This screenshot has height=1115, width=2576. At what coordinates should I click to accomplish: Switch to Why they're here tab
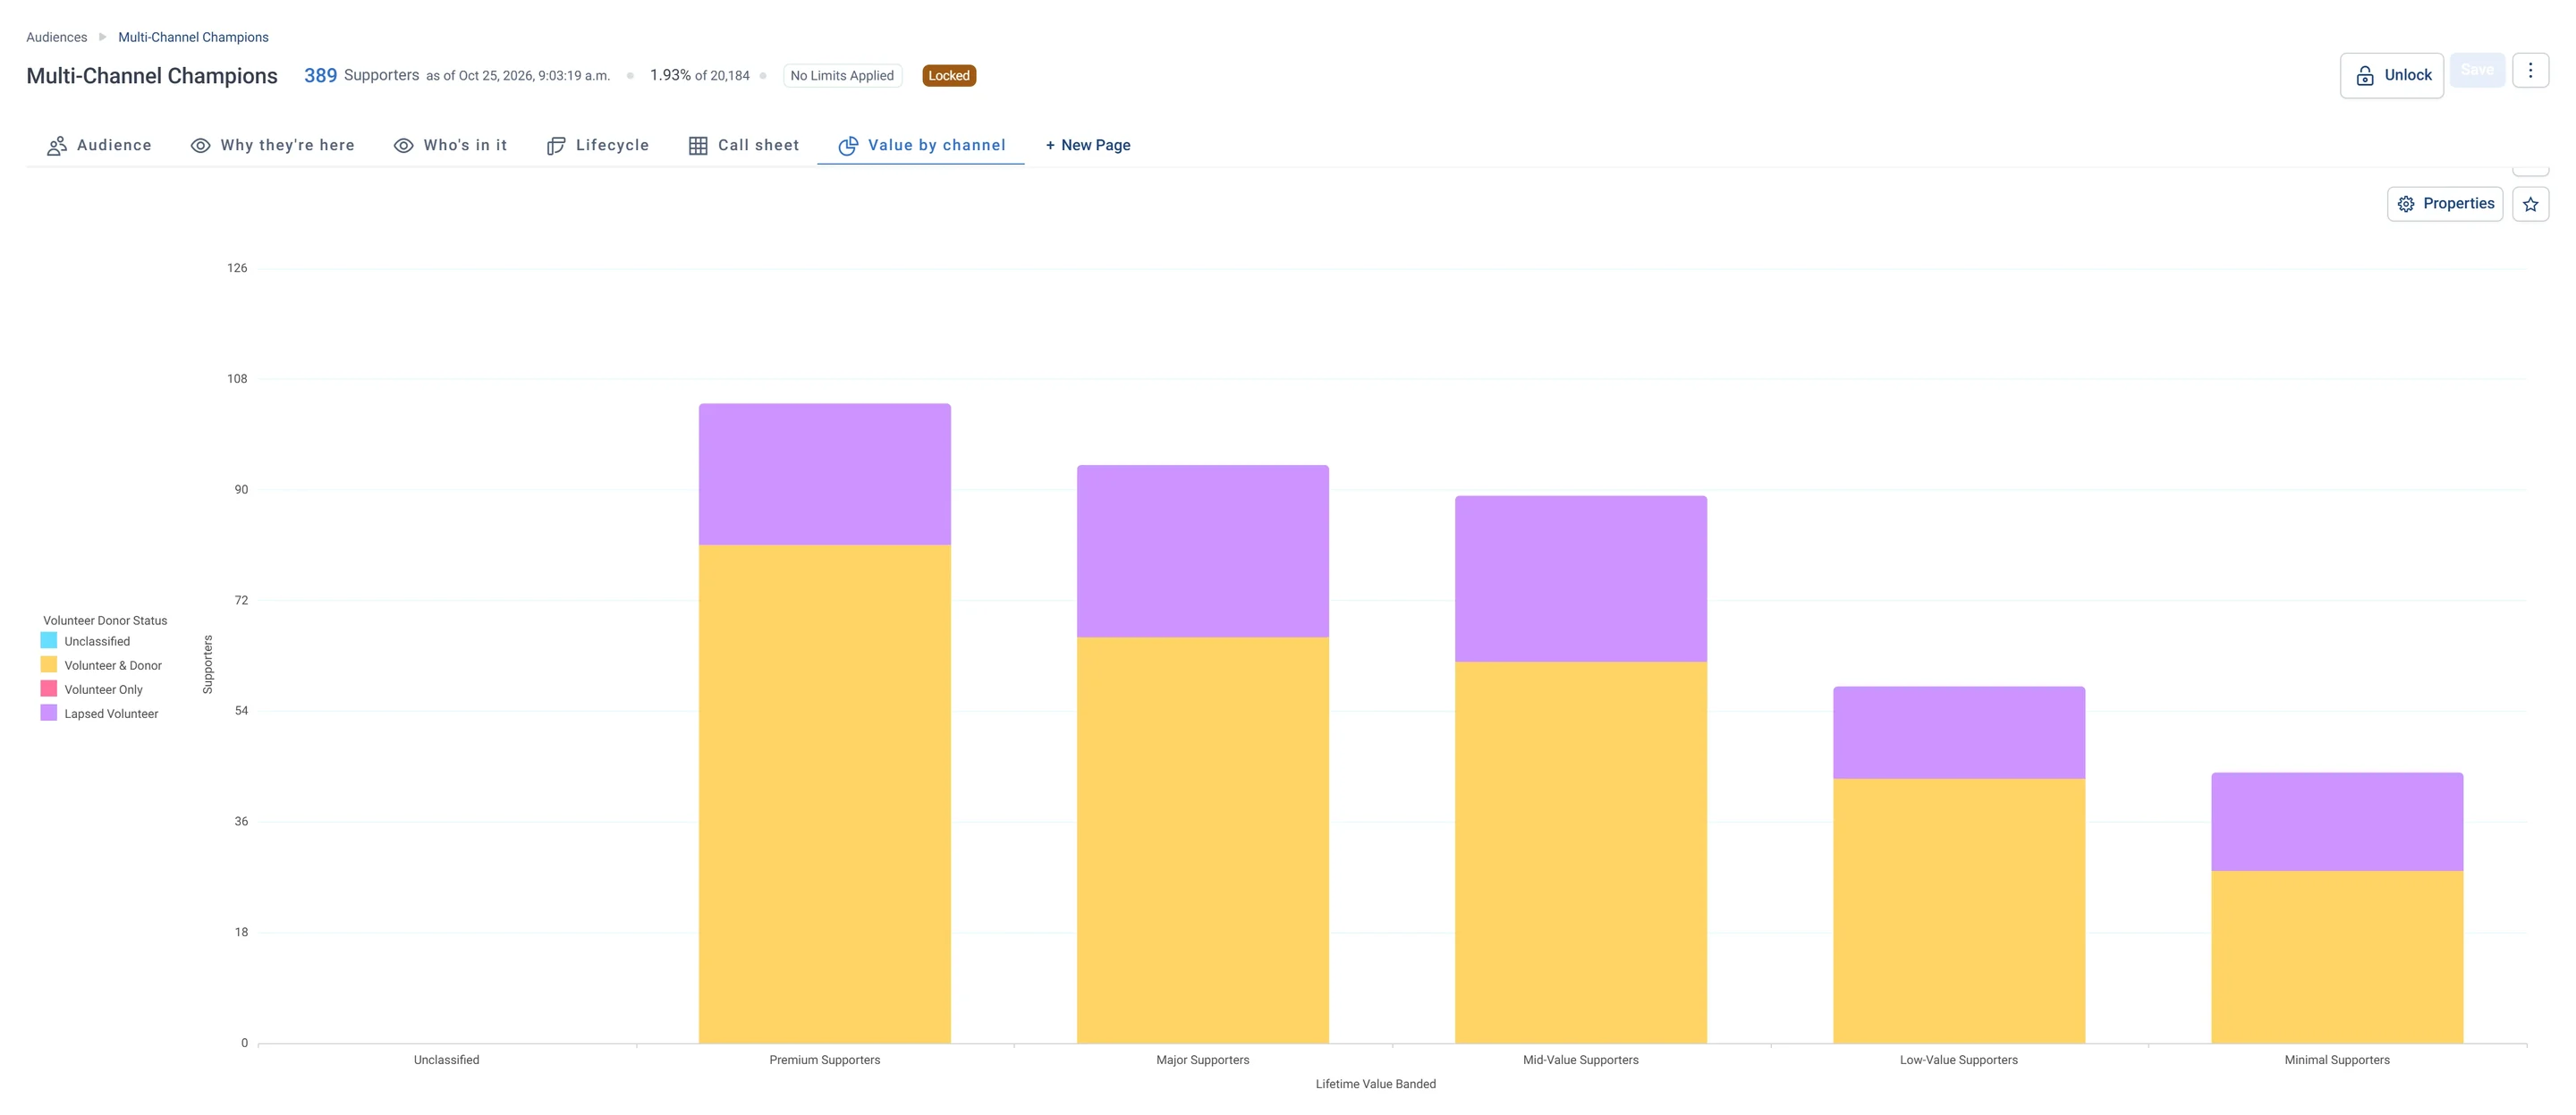pyautogui.click(x=273, y=145)
